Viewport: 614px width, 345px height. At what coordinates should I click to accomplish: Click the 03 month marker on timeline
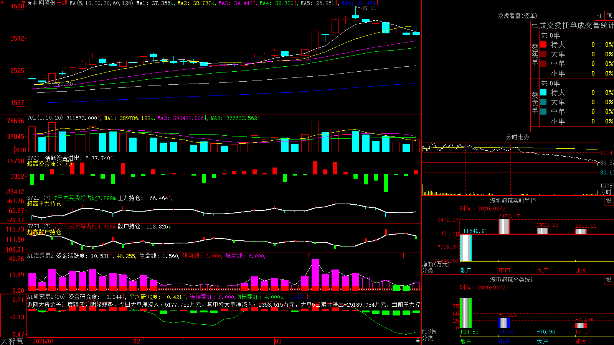(x=278, y=341)
